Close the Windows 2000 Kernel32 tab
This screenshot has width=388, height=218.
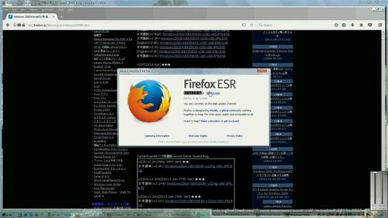53,17
